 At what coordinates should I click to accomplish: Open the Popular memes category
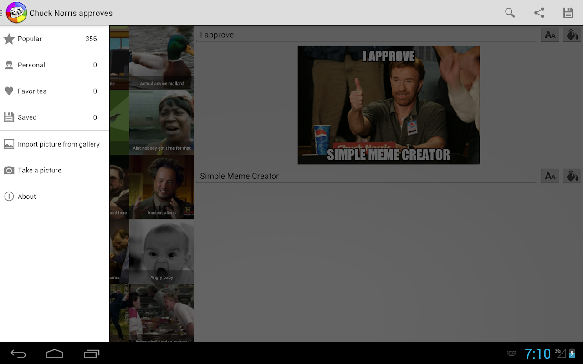(55, 39)
